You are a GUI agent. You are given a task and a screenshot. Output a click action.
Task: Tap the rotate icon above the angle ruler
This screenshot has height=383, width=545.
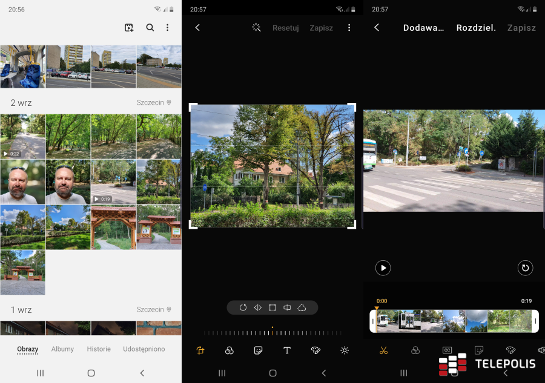click(243, 307)
